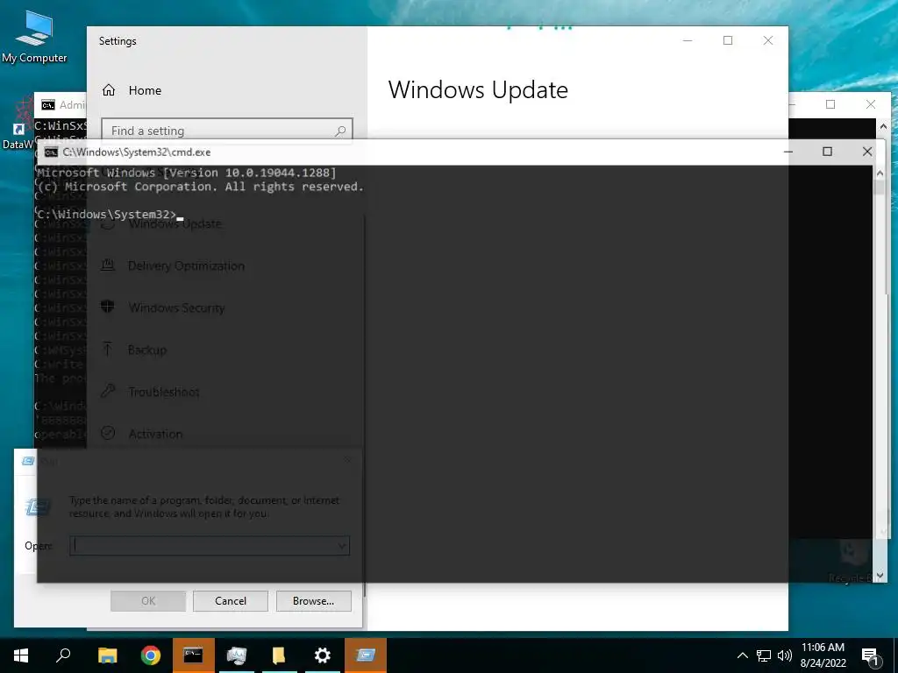
Task: Open the yellow file icon on the taskbar
Action: pyautogui.click(x=279, y=655)
